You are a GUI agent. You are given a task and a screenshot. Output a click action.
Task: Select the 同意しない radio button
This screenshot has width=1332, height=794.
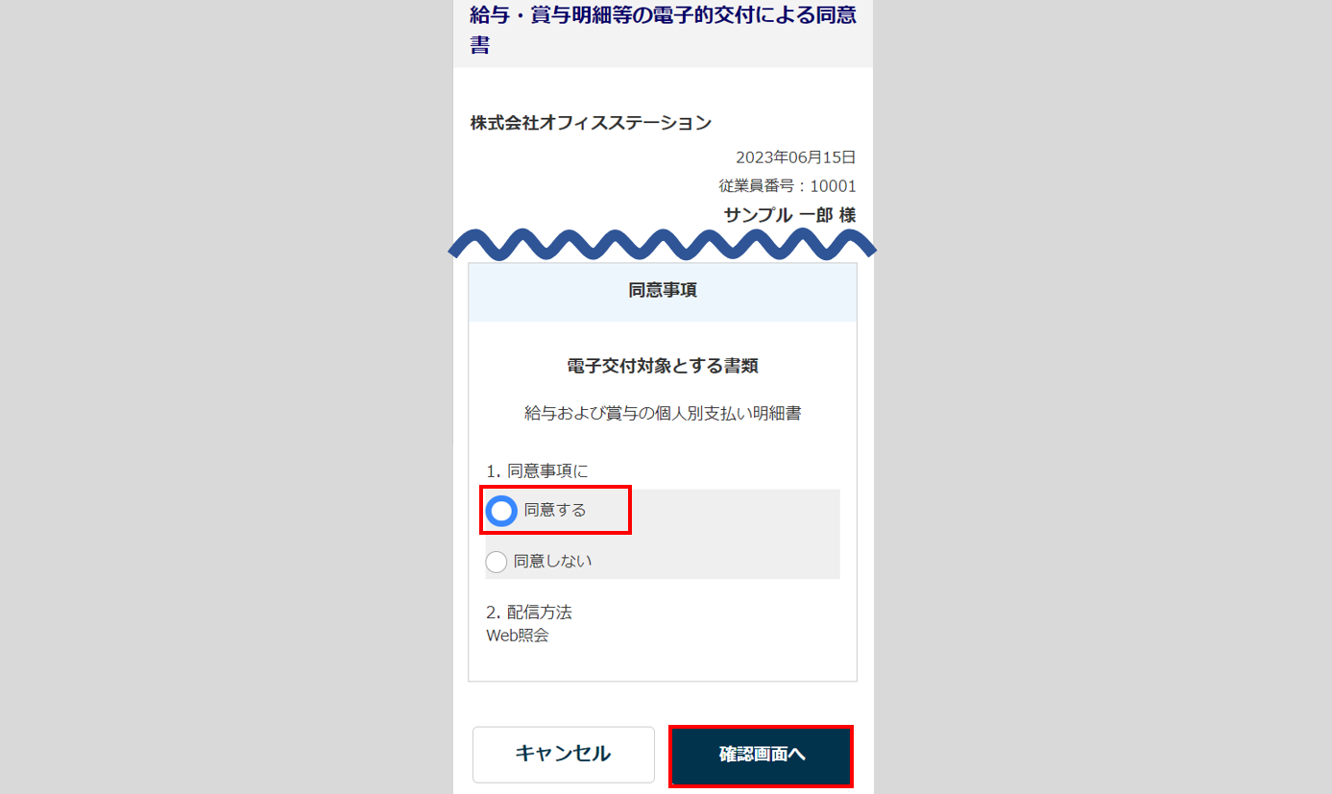pos(496,562)
